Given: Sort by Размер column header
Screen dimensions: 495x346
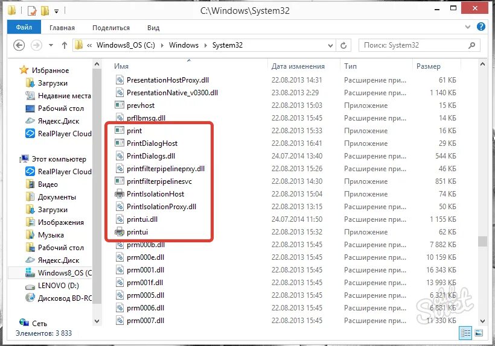Looking at the screenshot, I should coord(428,66).
